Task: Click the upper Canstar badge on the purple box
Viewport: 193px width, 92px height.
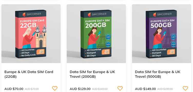Action: pos(173,37)
